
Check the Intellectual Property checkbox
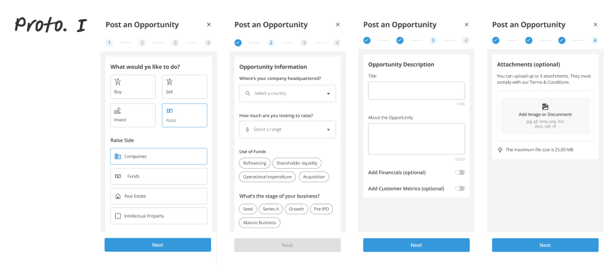tap(118, 216)
